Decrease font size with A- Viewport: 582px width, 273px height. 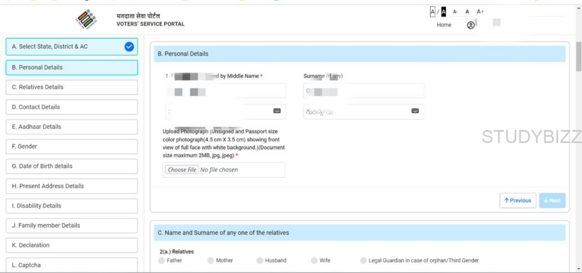click(455, 11)
